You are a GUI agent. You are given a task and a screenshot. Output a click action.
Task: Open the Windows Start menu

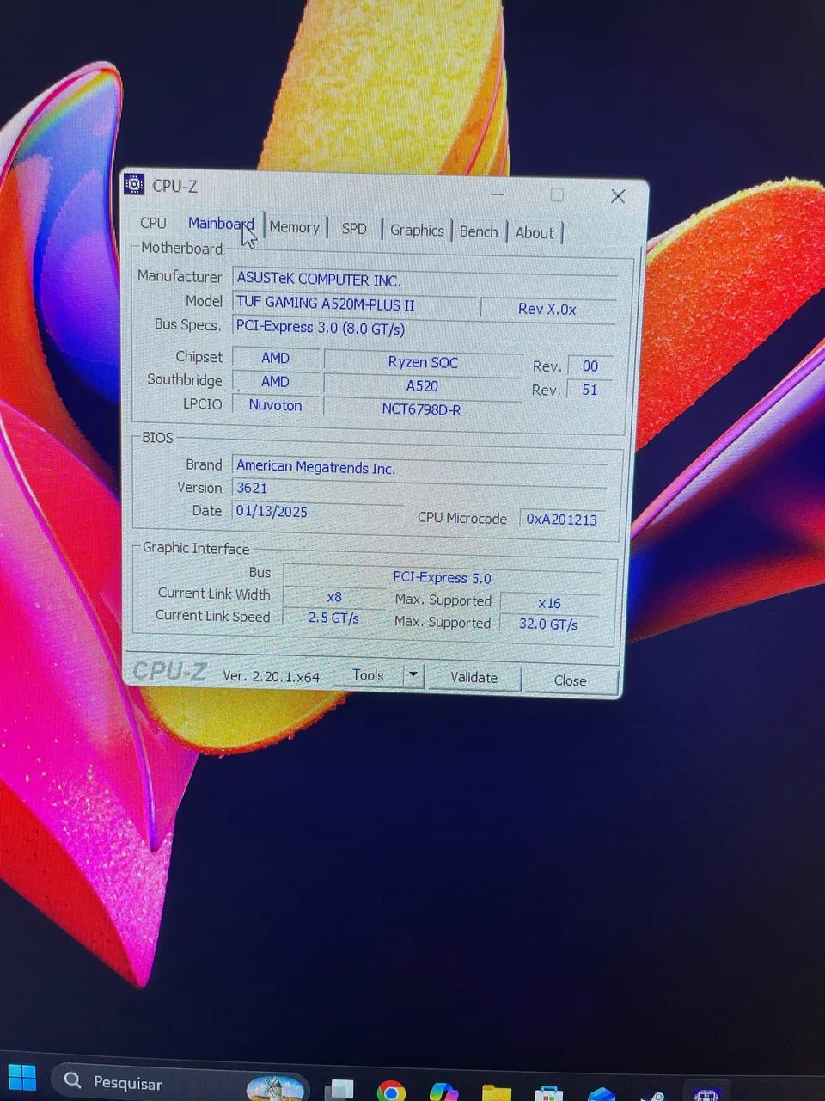tap(21, 1078)
